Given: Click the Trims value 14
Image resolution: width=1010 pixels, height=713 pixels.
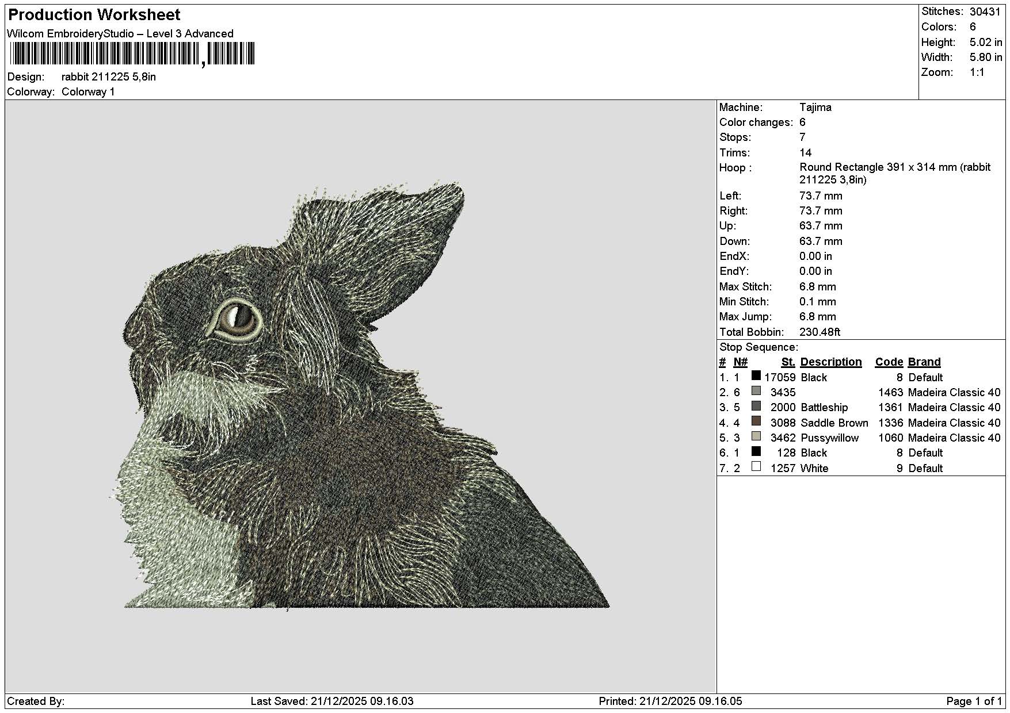Looking at the screenshot, I should [x=805, y=153].
